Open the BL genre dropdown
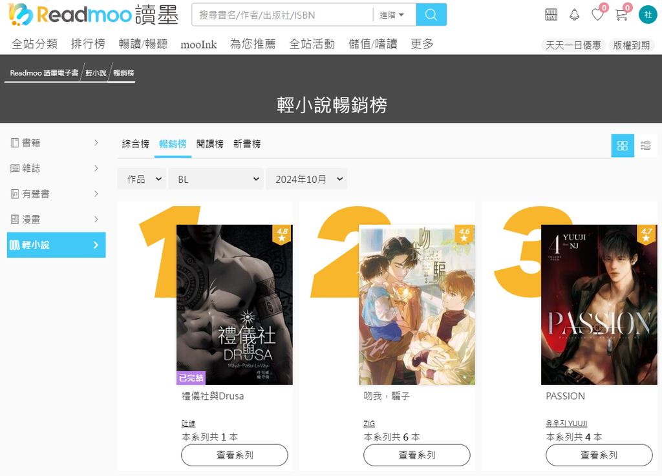 216,179
